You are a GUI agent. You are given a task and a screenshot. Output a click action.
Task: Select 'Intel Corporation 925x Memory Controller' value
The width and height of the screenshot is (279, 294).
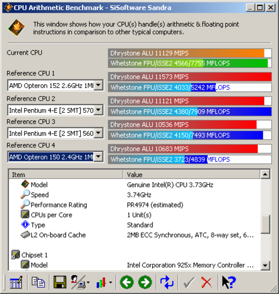point(190,265)
